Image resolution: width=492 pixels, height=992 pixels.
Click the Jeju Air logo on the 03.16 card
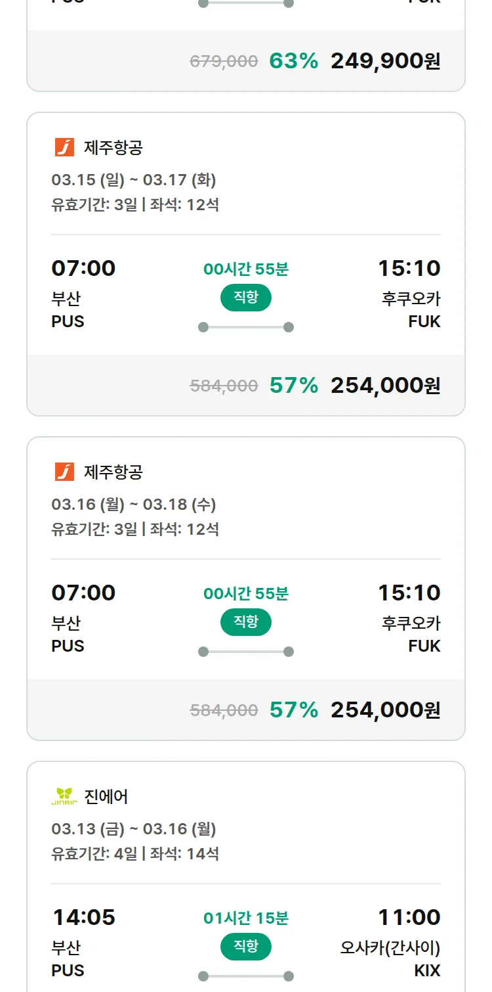(x=64, y=472)
